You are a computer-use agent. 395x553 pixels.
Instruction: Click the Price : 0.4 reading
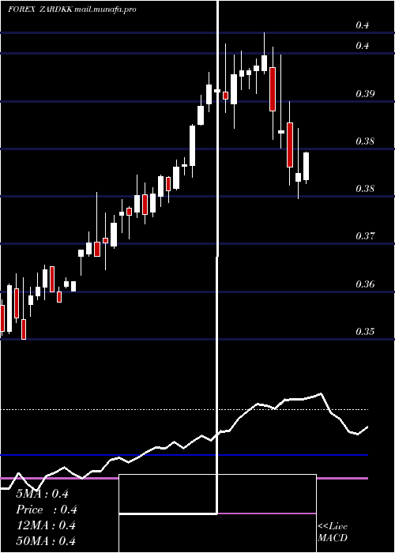click(47, 510)
